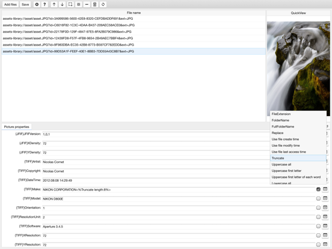Click the (TIFF)DateTime field
This screenshot has height=249, width=332.
click(156, 180)
